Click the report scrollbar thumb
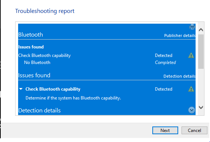The image size is (210, 142). pyautogui.click(x=201, y=51)
